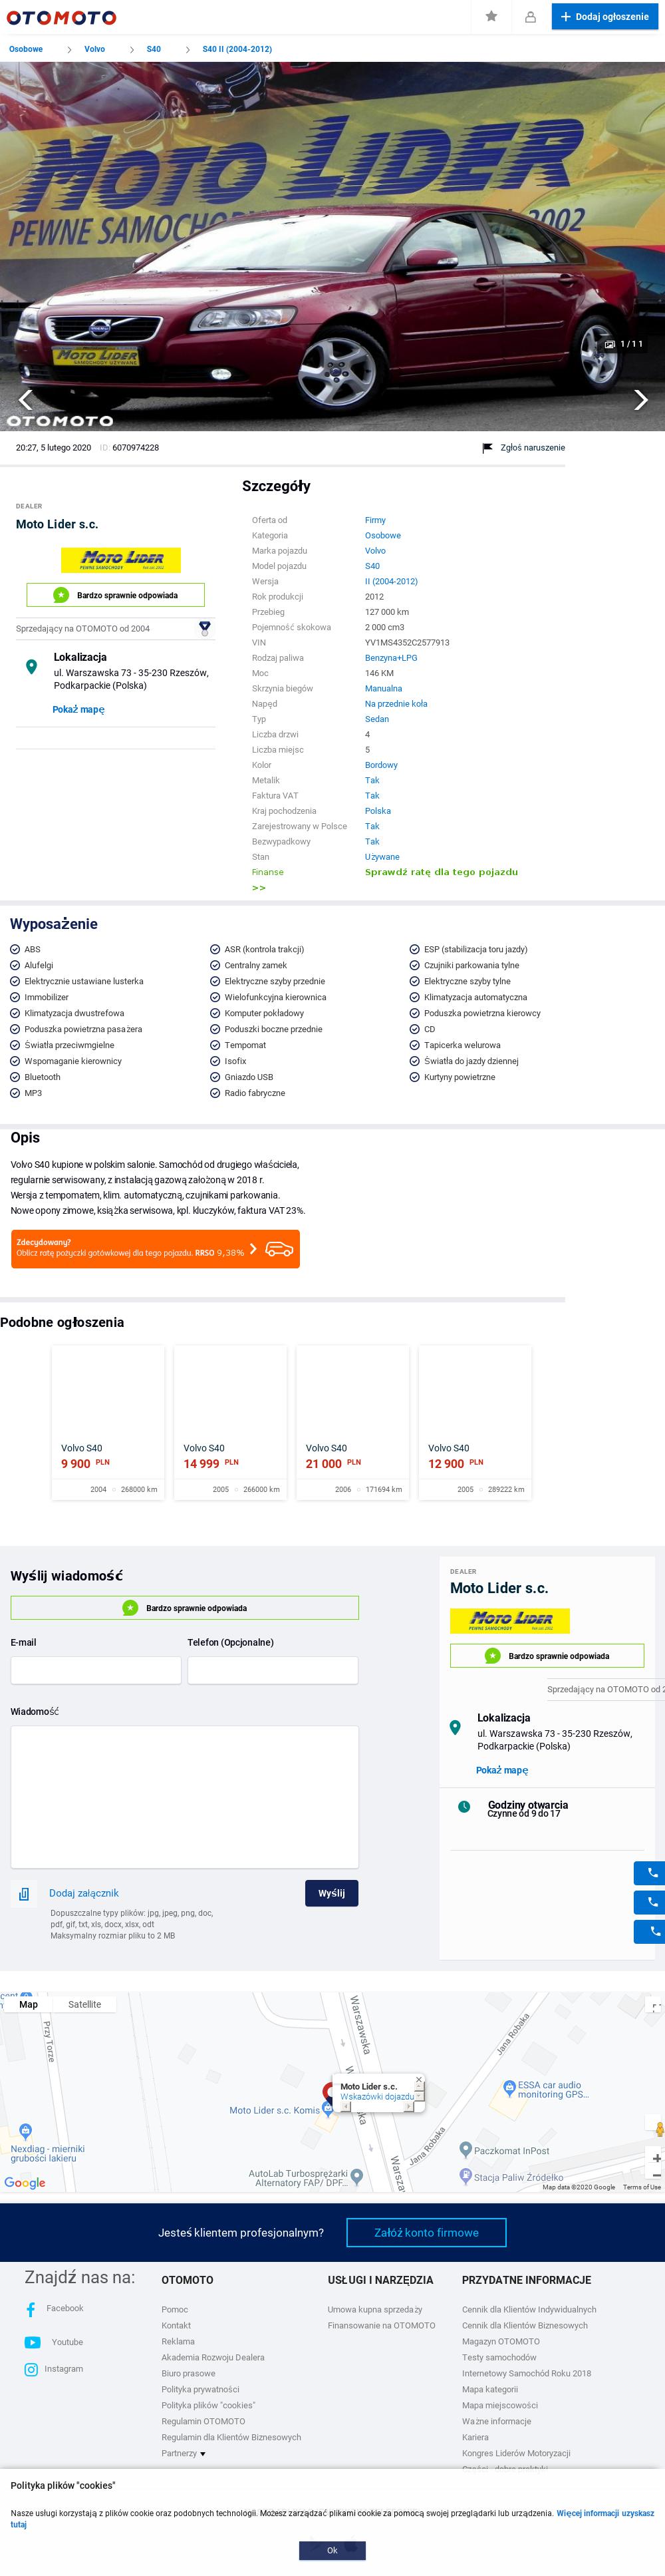
Task: Send message with Wyślij button
Action: coord(331,1893)
